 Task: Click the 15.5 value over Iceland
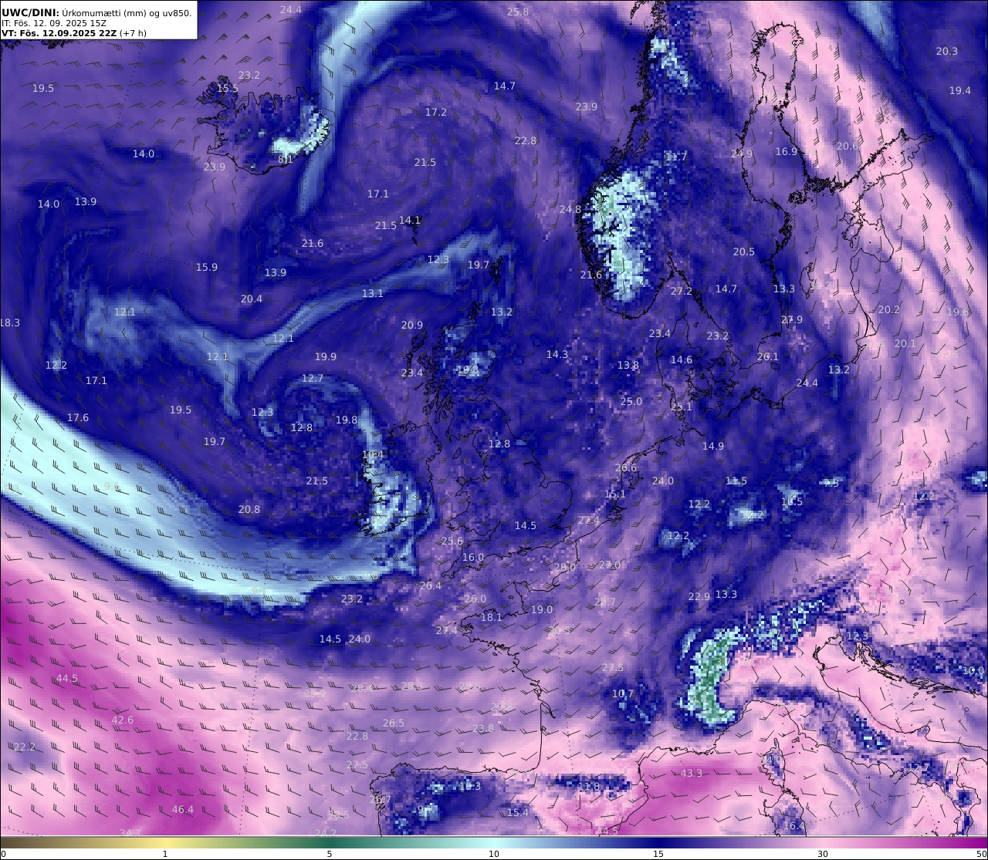click(x=228, y=88)
